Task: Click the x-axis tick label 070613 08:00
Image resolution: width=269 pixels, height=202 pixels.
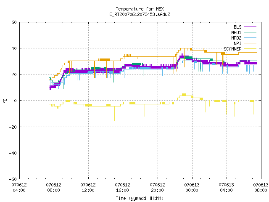Action: 261,188
